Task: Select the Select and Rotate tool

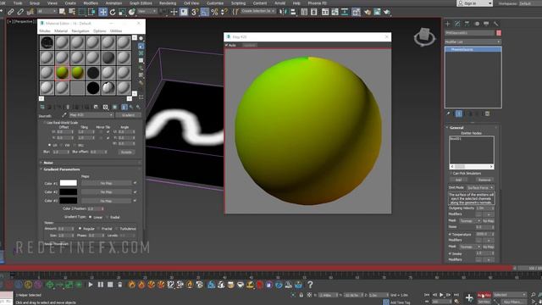Action: [113, 12]
